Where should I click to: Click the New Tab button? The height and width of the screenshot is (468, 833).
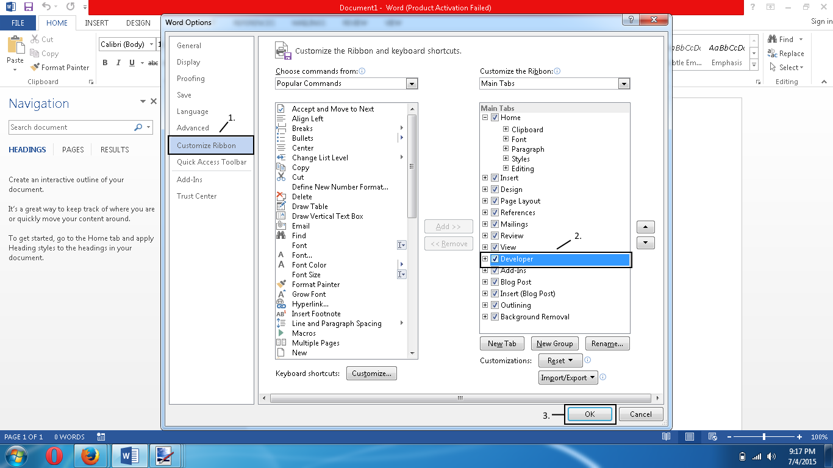[x=502, y=344]
